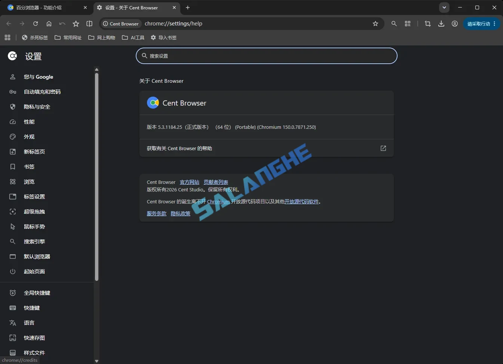This screenshot has width=503, height=364.
Task: Open the 贡献者列表 link
Action: (216, 182)
